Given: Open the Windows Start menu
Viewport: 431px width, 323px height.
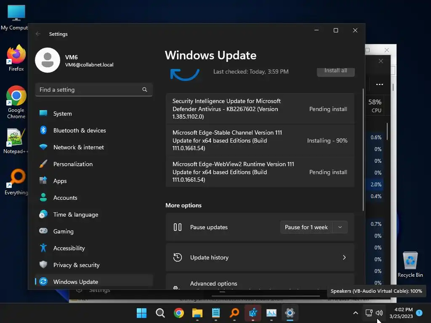Looking at the screenshot, I should click(x=141, y=313).
